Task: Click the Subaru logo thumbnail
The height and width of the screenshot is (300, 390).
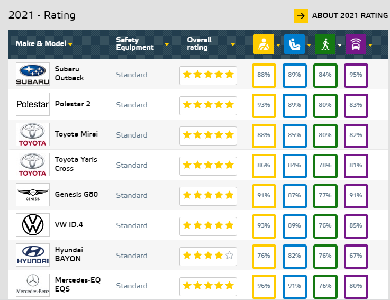Action: coord(33,75)
